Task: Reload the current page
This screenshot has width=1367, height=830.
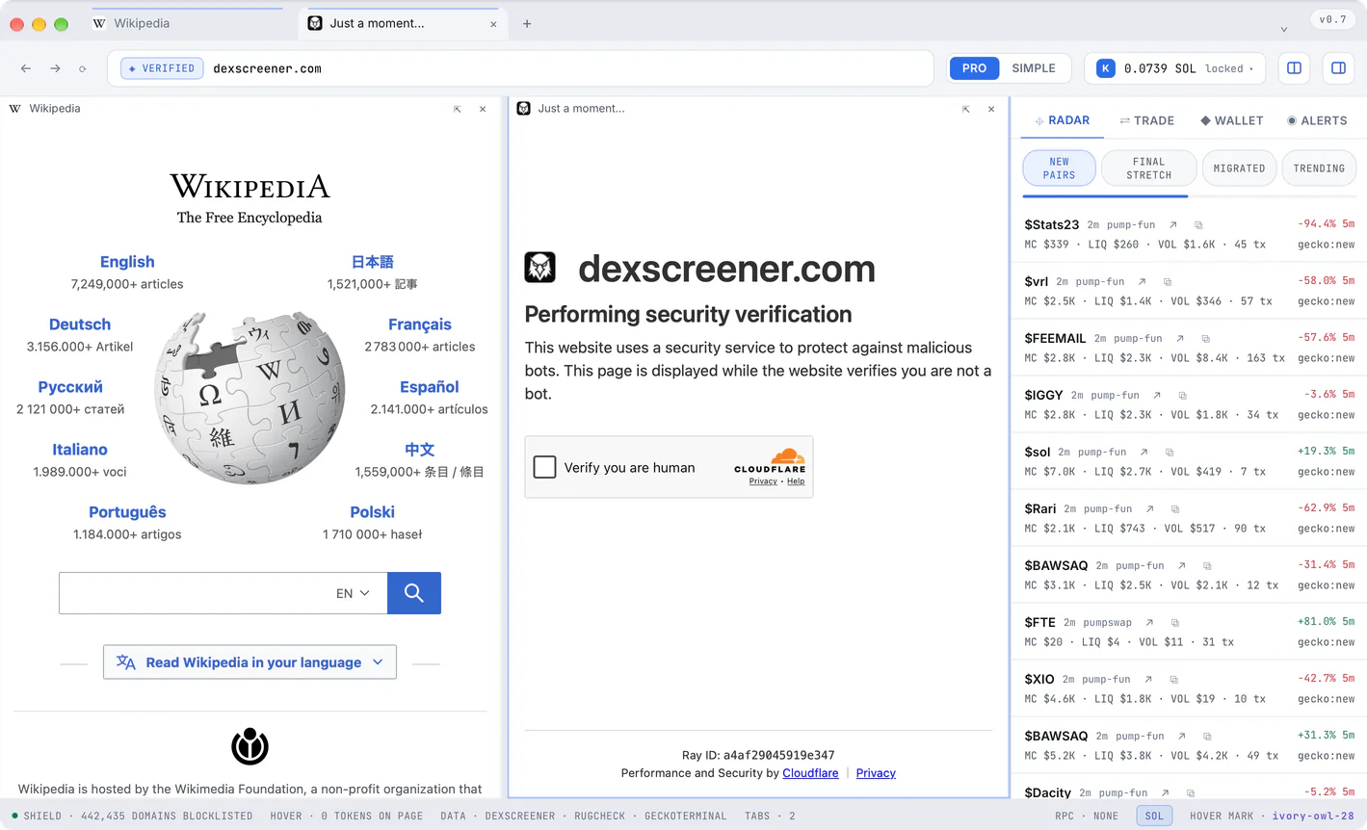Action: pyautogui.click(x=83, y=68)
